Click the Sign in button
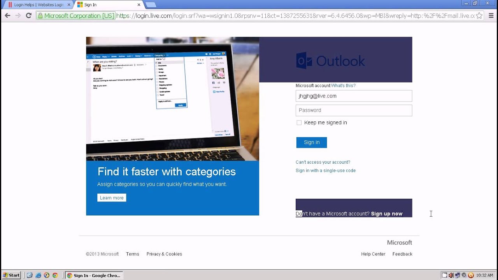Image resolution: width=498 pixels, height=280 pixels. pos(312,142)
